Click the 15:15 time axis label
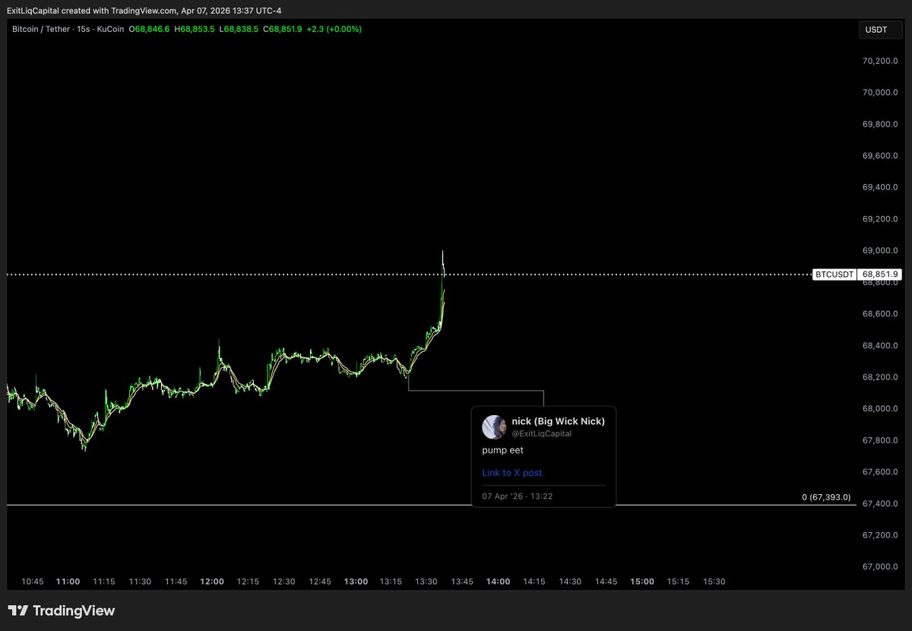Viewport: 912px width, 631px height. coord(678,582)
